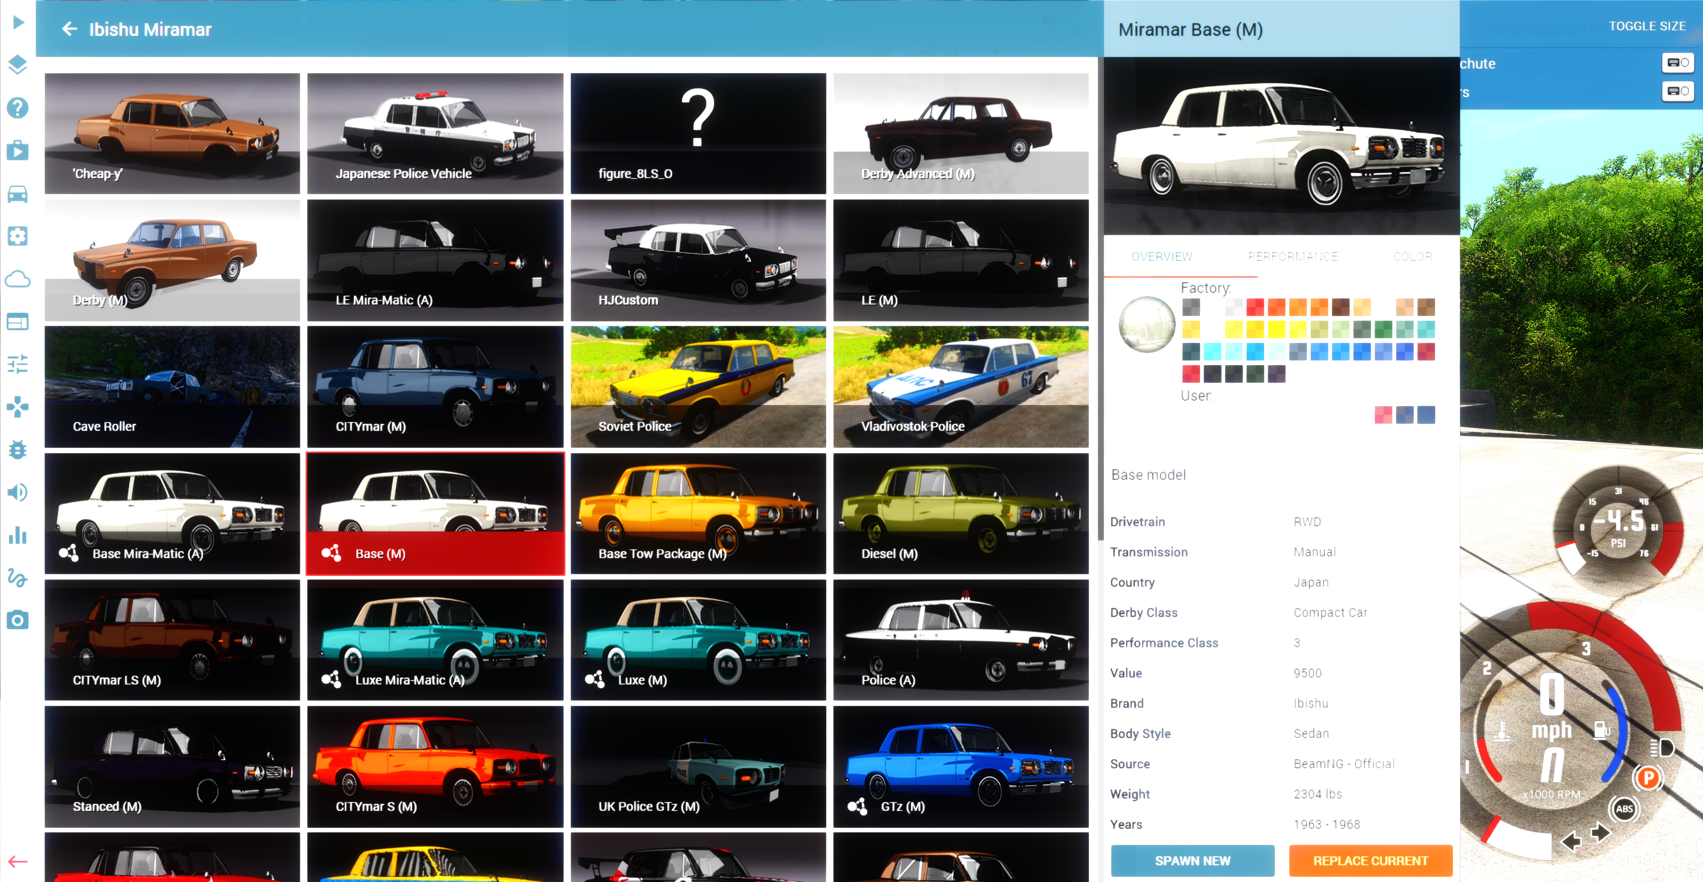Open the debug bug icon
The height and width of the screenshot is (882, 1703).
(18, 449)
